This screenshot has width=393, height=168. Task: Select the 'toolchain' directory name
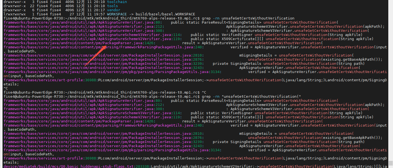tap(117, 2)
